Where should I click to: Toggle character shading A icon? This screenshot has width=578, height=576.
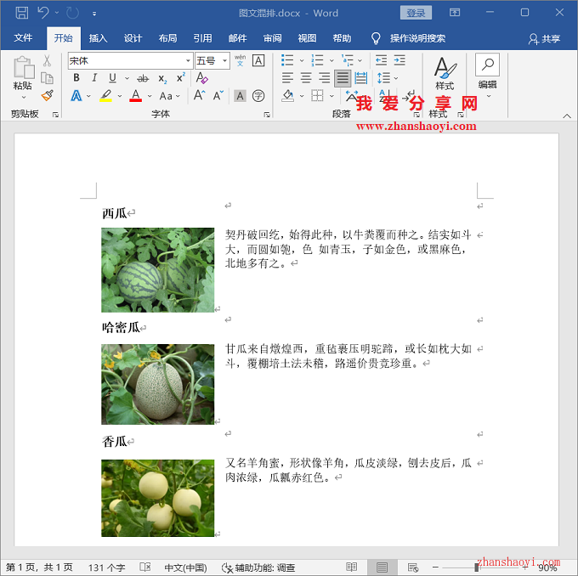click(x=240, y=96)
